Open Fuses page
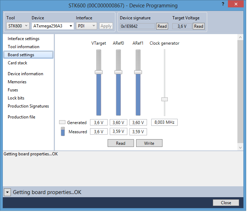Image resolution: width=249 pixels, height=213 pixels. (x=13, y=90)
